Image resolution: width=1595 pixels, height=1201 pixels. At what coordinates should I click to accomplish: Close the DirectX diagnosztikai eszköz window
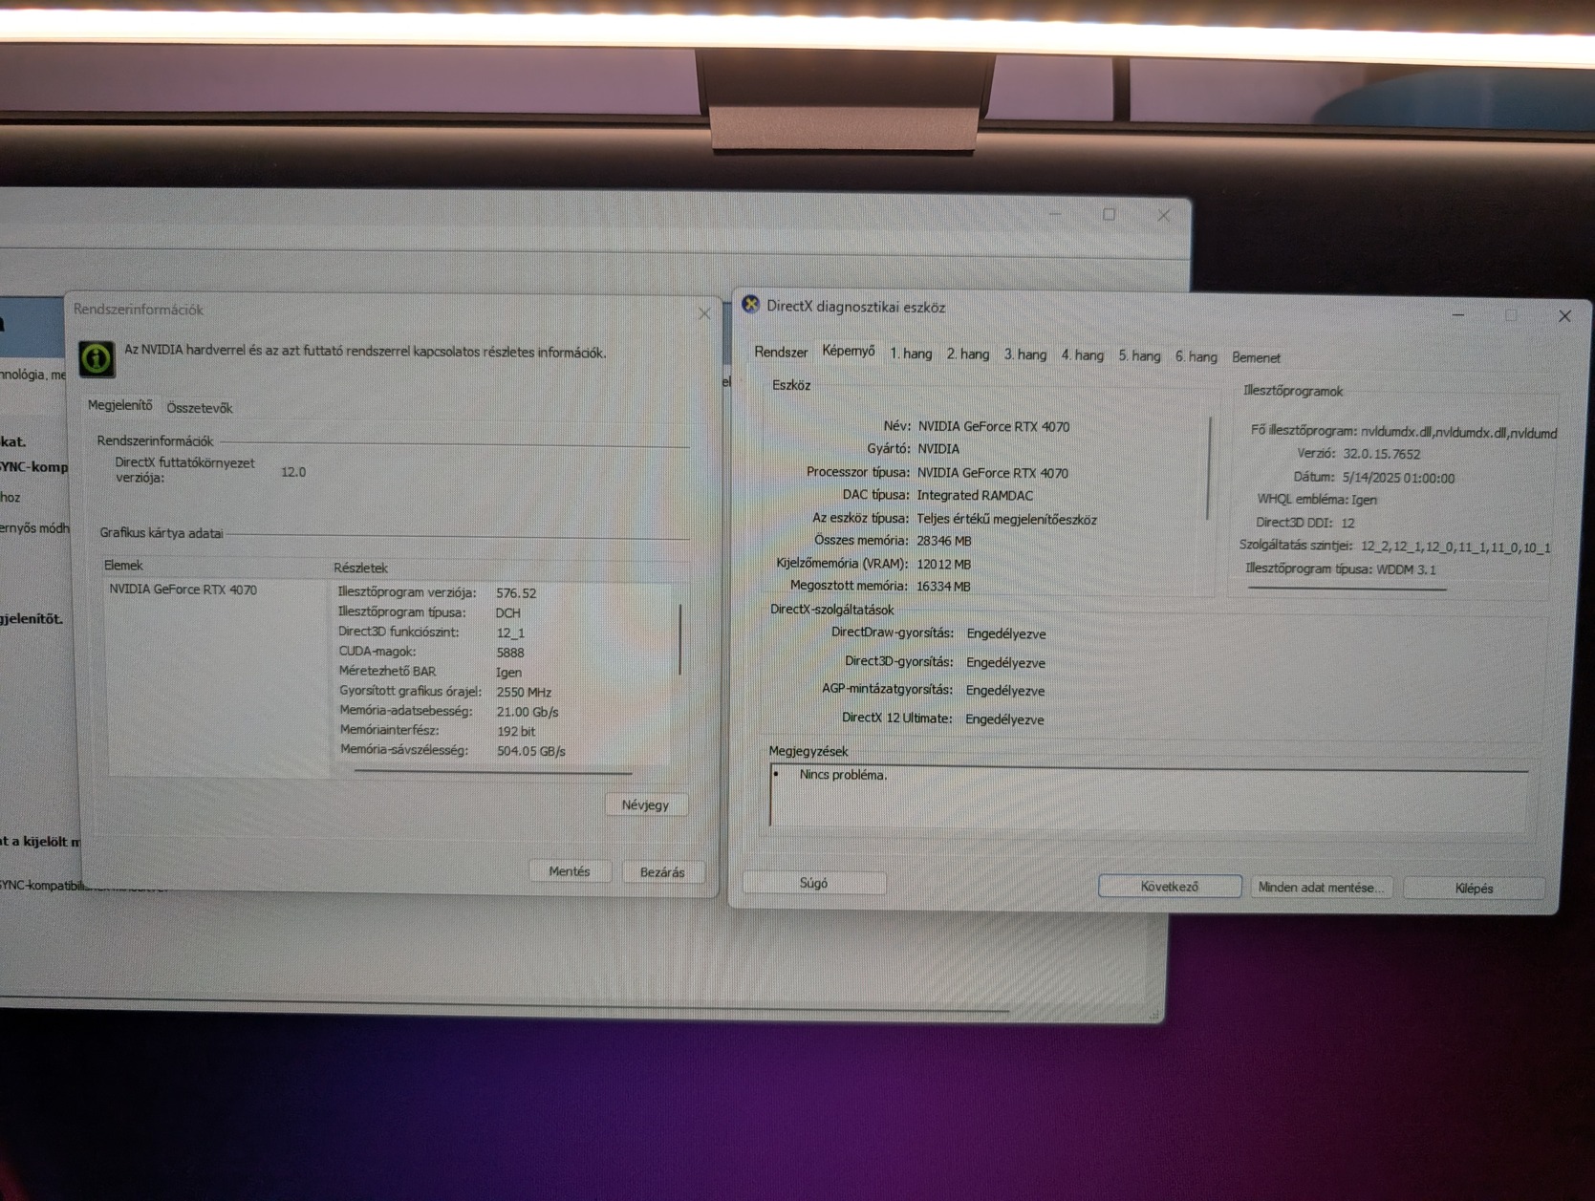point(1564,316)
